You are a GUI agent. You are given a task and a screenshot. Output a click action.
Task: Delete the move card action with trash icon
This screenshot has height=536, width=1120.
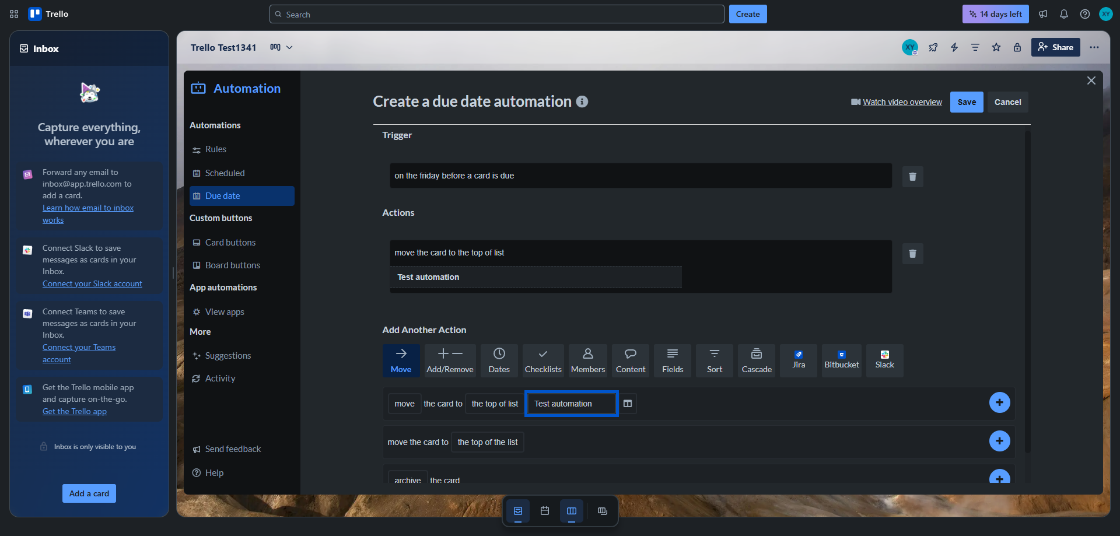[x=913, y=254]
